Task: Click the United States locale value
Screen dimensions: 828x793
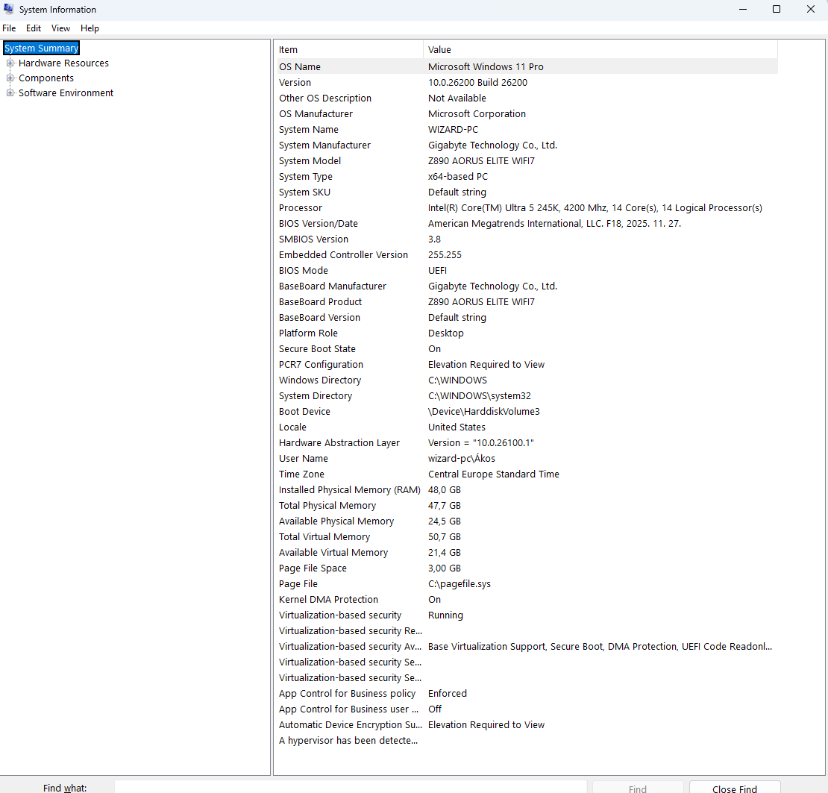Action: pyautogui.click(x=457, y=427)
